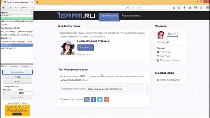210x118 pixels.
Task: Pause the macro with Пауза
Action: click(x=17, y=77)
